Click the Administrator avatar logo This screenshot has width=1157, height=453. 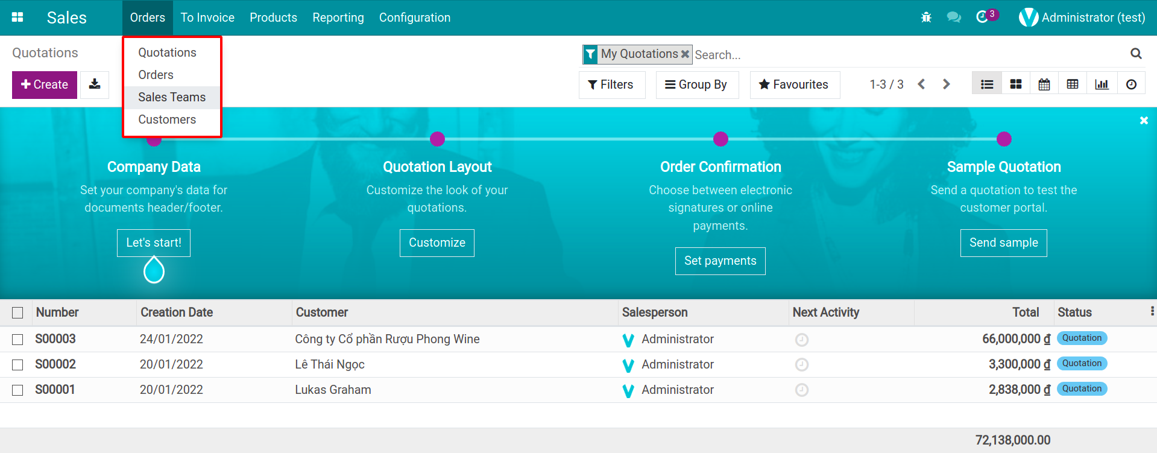[x=1028, y=17]
